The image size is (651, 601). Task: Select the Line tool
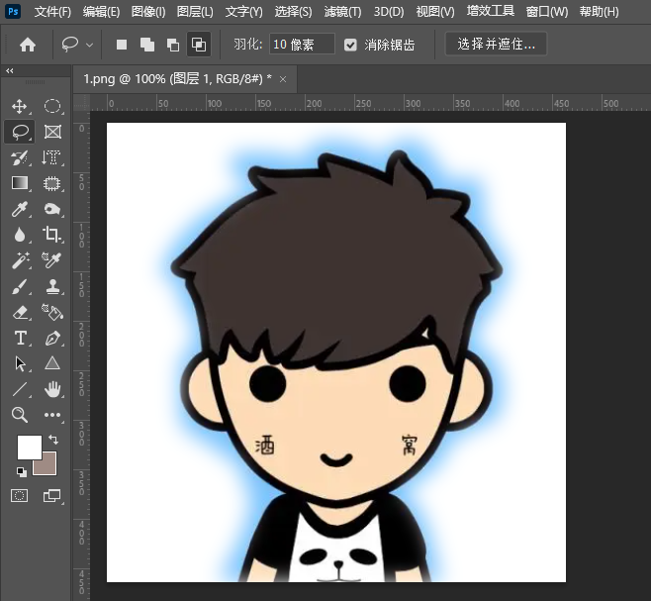[20, 389]
